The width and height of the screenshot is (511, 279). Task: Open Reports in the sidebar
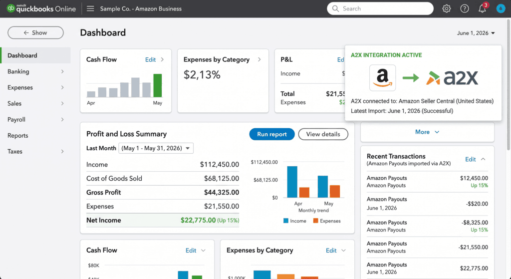point(35,135)
